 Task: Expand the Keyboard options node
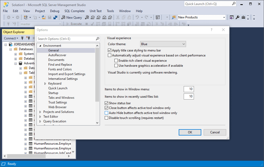(x=45, y=83)
